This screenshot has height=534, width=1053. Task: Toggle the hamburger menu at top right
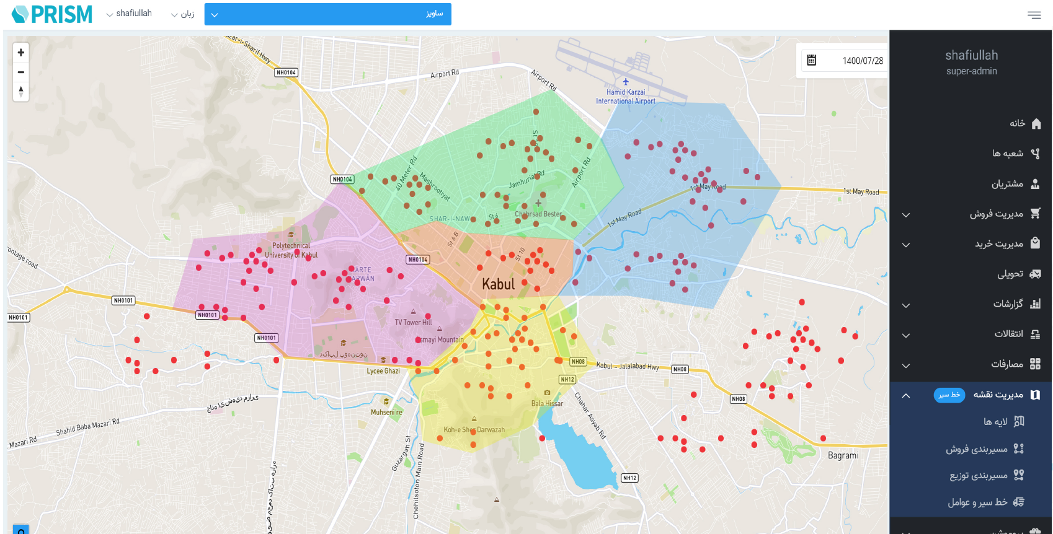(x=1034, y=15)
